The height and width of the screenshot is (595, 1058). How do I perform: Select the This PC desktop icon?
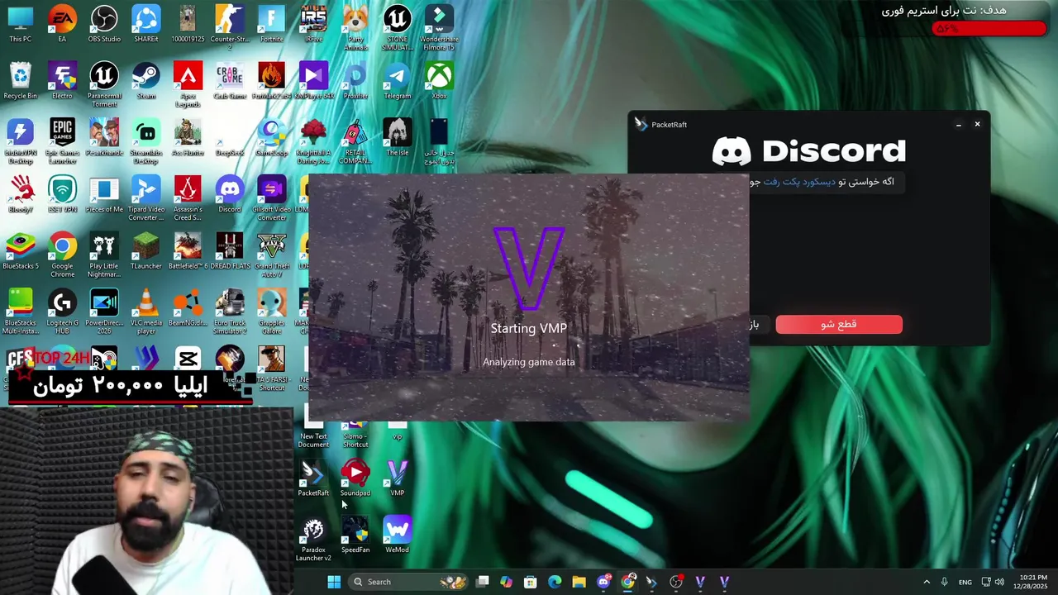pos(20,23)
